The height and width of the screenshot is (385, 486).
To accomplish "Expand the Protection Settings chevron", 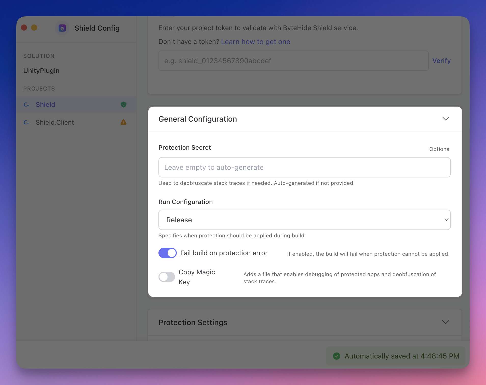I will (445, 322).
